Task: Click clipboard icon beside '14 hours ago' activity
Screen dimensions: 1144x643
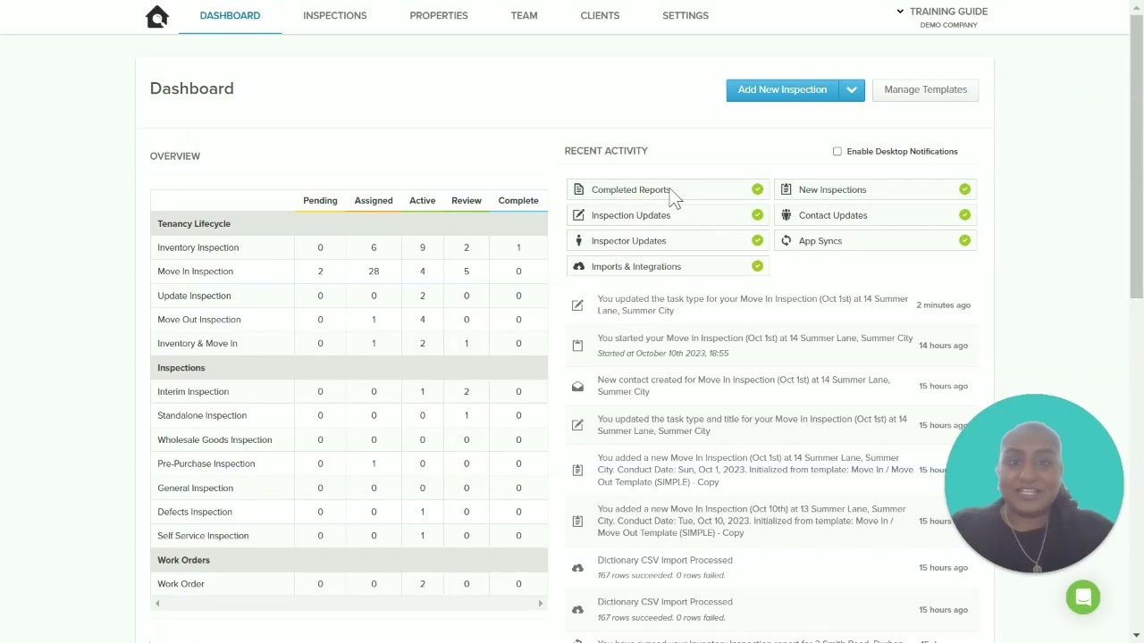Action: 577,345
